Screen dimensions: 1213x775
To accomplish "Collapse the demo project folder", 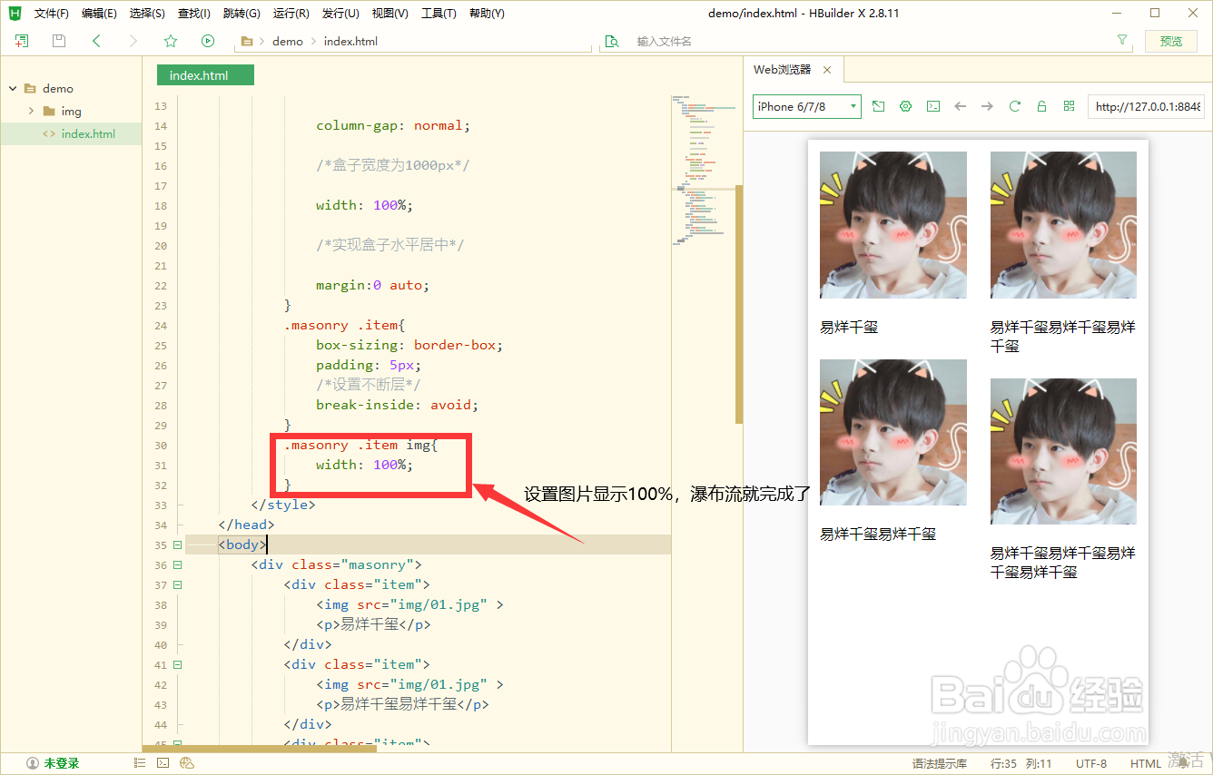I will [13, 88].
